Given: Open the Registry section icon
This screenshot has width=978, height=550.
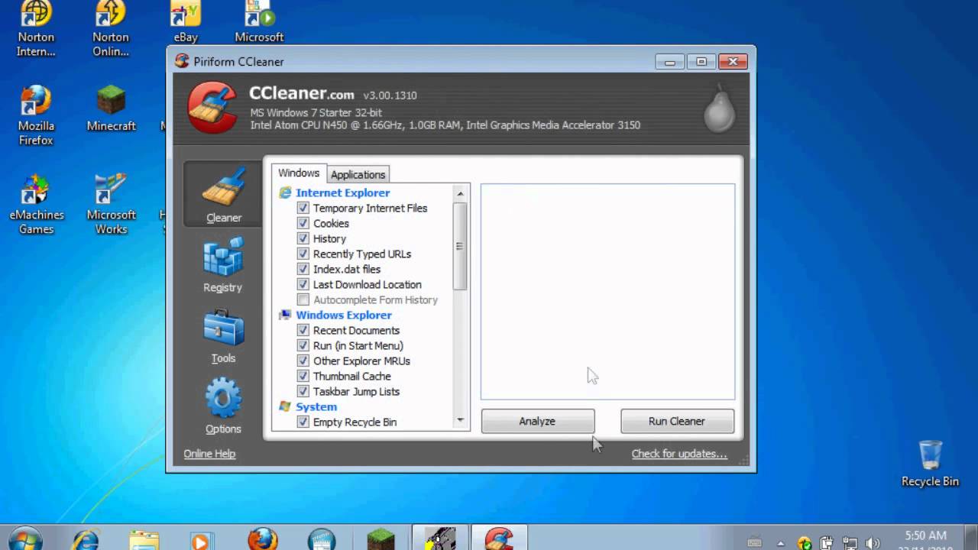Looking at the screenshot, I should tap(223, 256).
